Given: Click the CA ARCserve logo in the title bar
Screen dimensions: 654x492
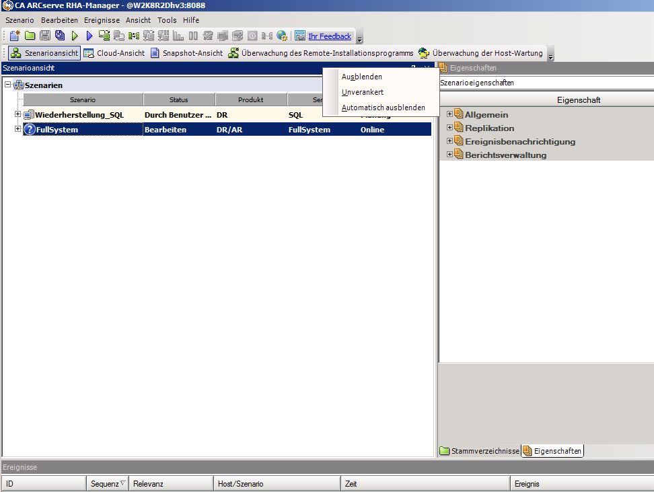Looking at the screenshot, I should 7,5.
